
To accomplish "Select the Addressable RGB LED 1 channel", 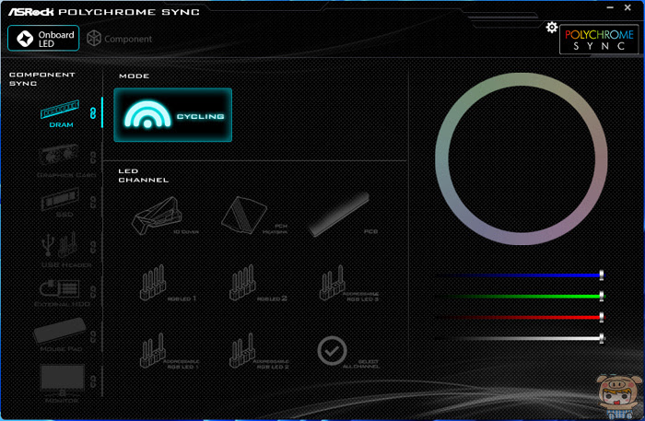I will coord(169,351).
